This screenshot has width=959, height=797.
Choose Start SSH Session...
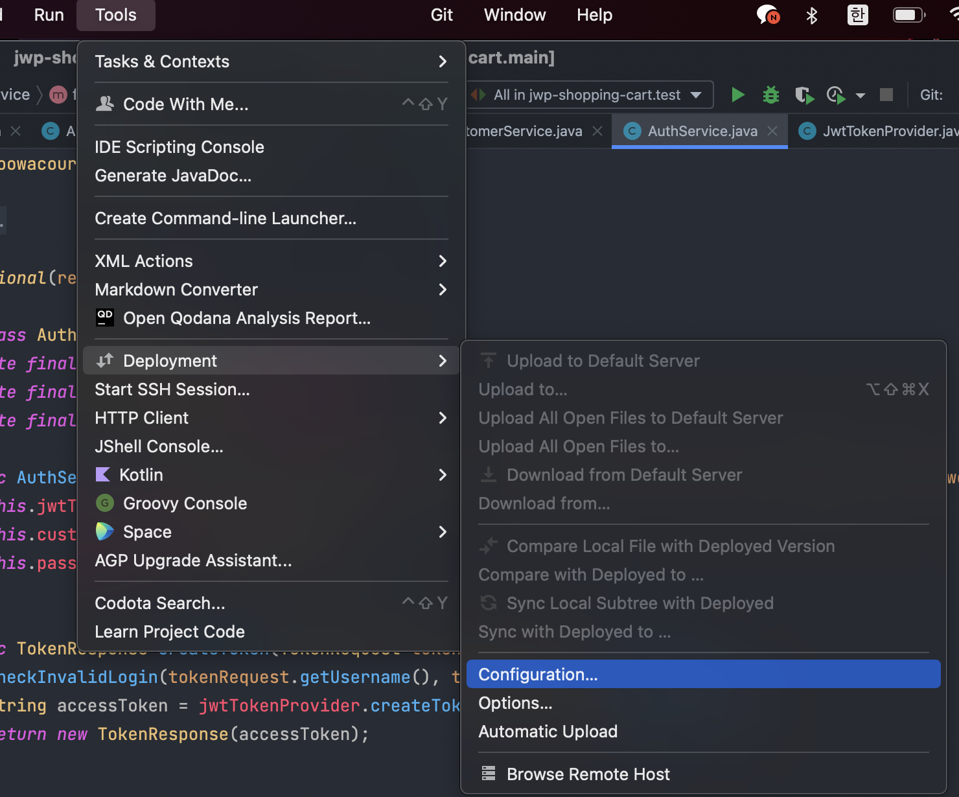click(271, 389)
